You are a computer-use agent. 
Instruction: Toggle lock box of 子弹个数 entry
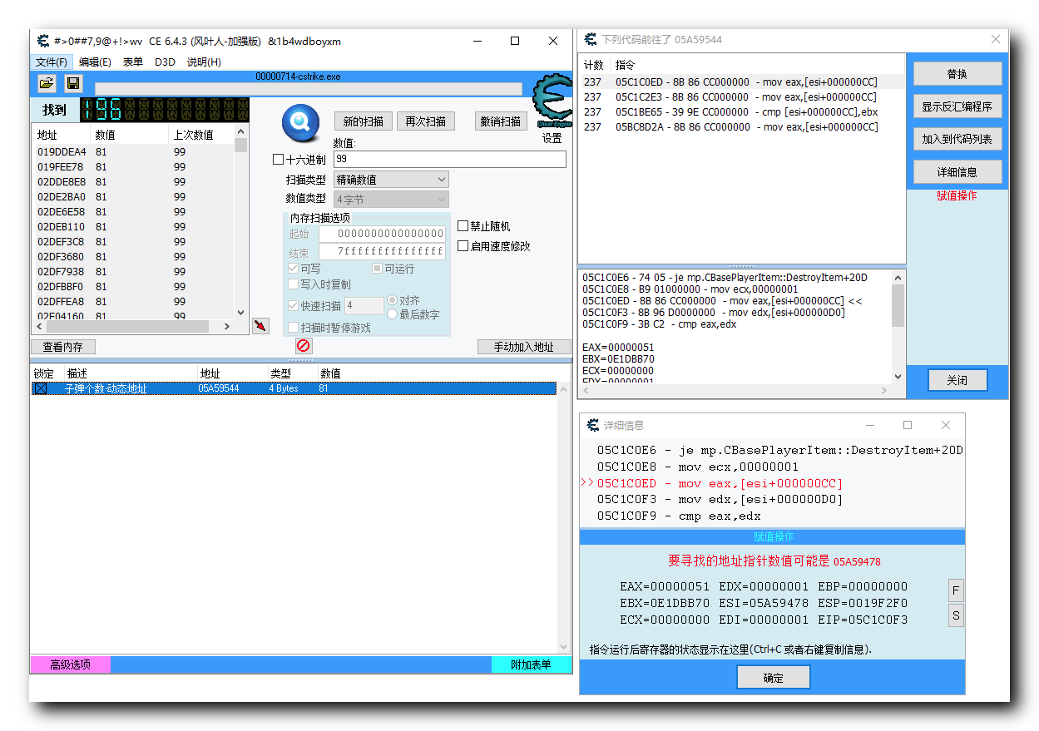(x=41, y=388)
